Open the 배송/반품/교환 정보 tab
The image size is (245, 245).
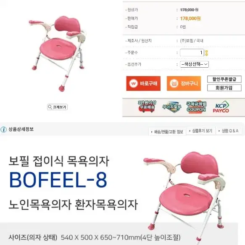(x=167, y=132)
